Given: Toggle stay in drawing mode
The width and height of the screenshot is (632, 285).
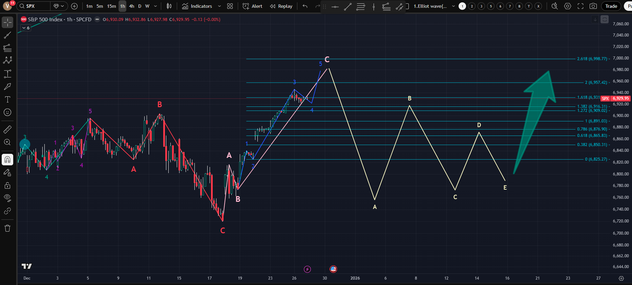Looking at the screenshot, I should click(7, 172).
